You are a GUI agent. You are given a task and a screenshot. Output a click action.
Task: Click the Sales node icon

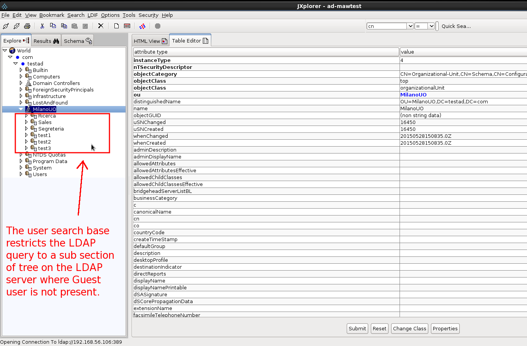[34, 122]
